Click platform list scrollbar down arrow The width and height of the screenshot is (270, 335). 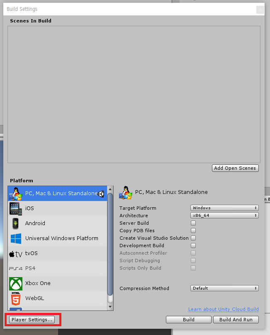[110, 307]
